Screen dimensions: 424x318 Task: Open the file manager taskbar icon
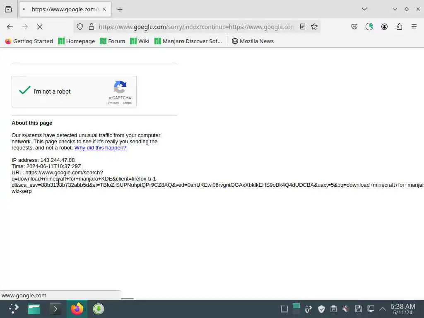pos(34,309)
